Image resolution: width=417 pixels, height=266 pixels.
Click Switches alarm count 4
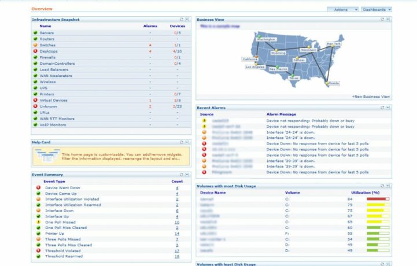pyautogui.click(x=150, y=45)
